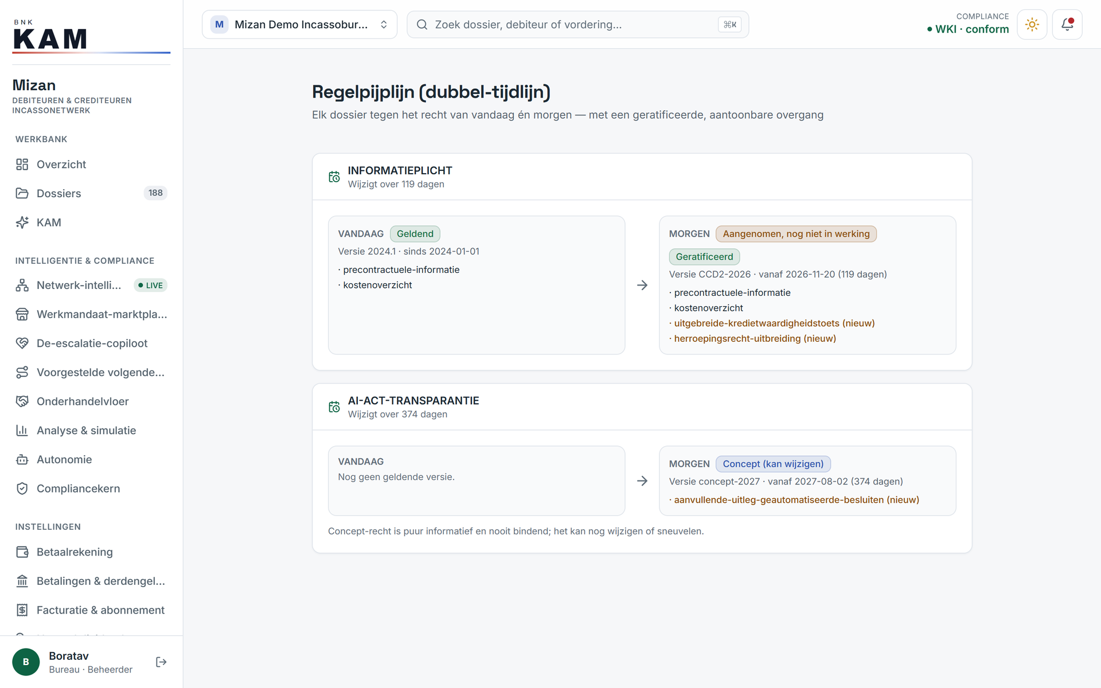Screen dimensions: 1101x688
Task: Open Compliancekern shield icon
Action: 22,488
